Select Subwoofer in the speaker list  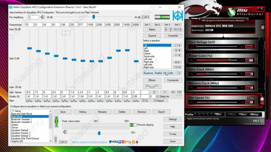pos(149,56)
